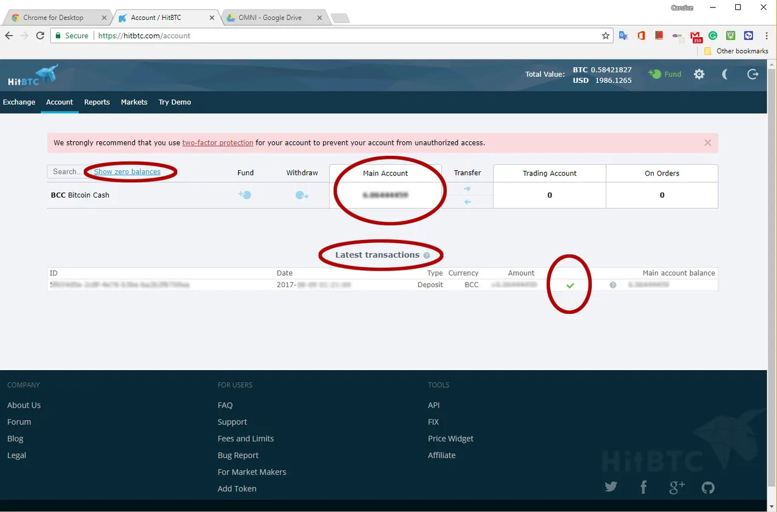Click the HitBTC logo
This screenshot has height=512, width=777.
tap(33, 75)
